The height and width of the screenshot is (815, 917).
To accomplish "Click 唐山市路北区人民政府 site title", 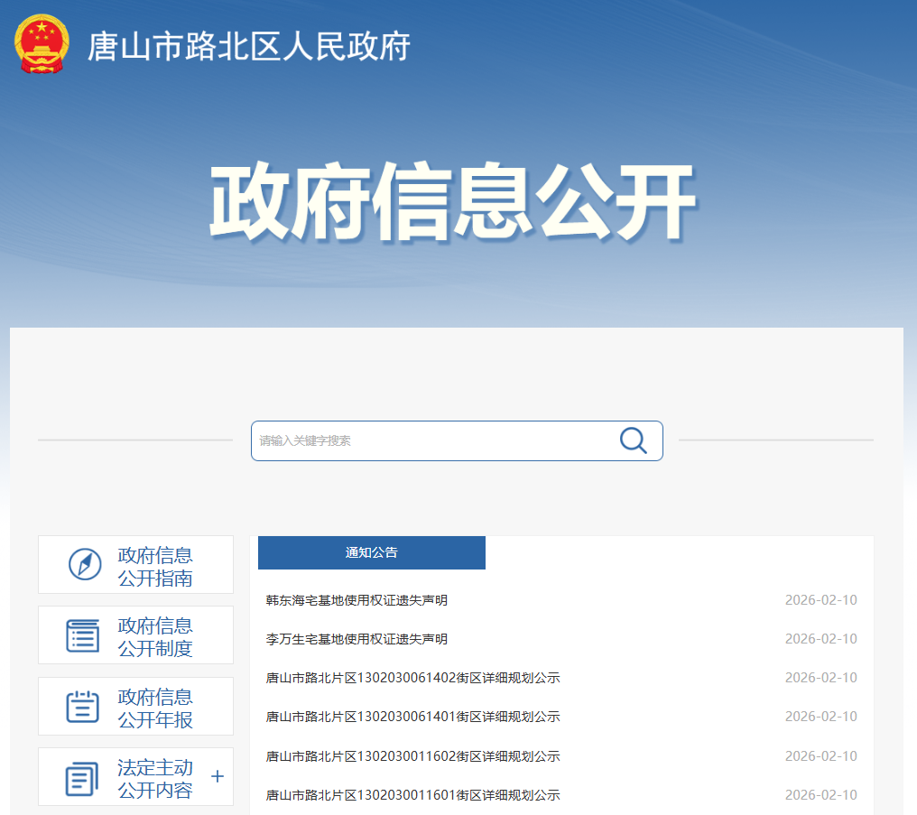I will (x=248, y=46).
